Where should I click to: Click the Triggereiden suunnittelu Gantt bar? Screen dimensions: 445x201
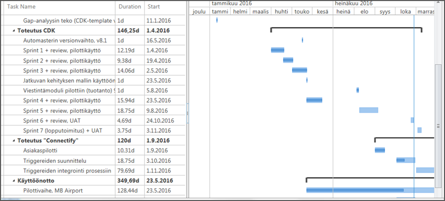point(406,160)
